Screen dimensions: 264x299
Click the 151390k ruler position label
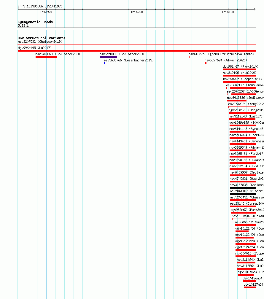(x=46, y=12)
